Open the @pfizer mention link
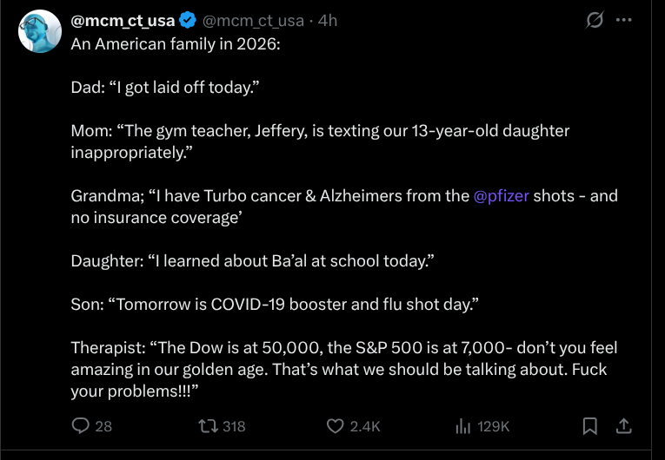 (x=502, y=195)
